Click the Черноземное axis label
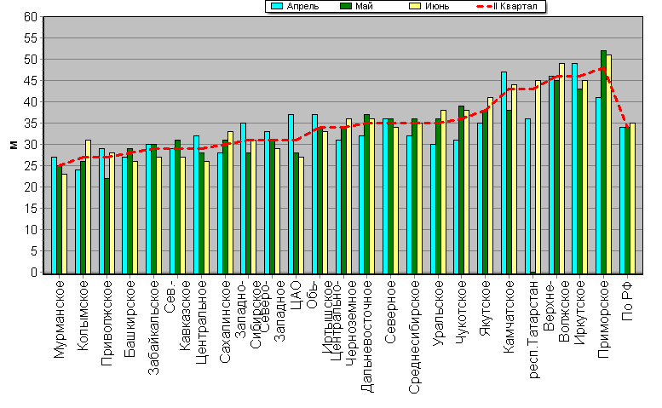This screenshot has height=408, width=662. pos(351,323)
